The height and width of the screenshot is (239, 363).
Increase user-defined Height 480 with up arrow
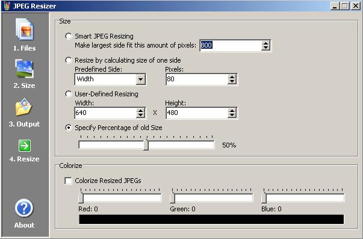pyautogui.click(x=232, y=110)
